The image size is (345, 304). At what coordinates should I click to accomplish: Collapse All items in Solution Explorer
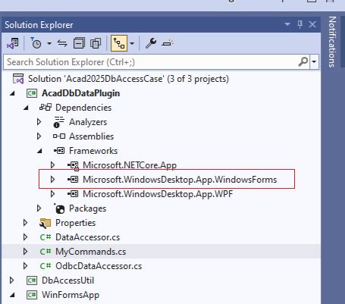[x=79, y=43]
